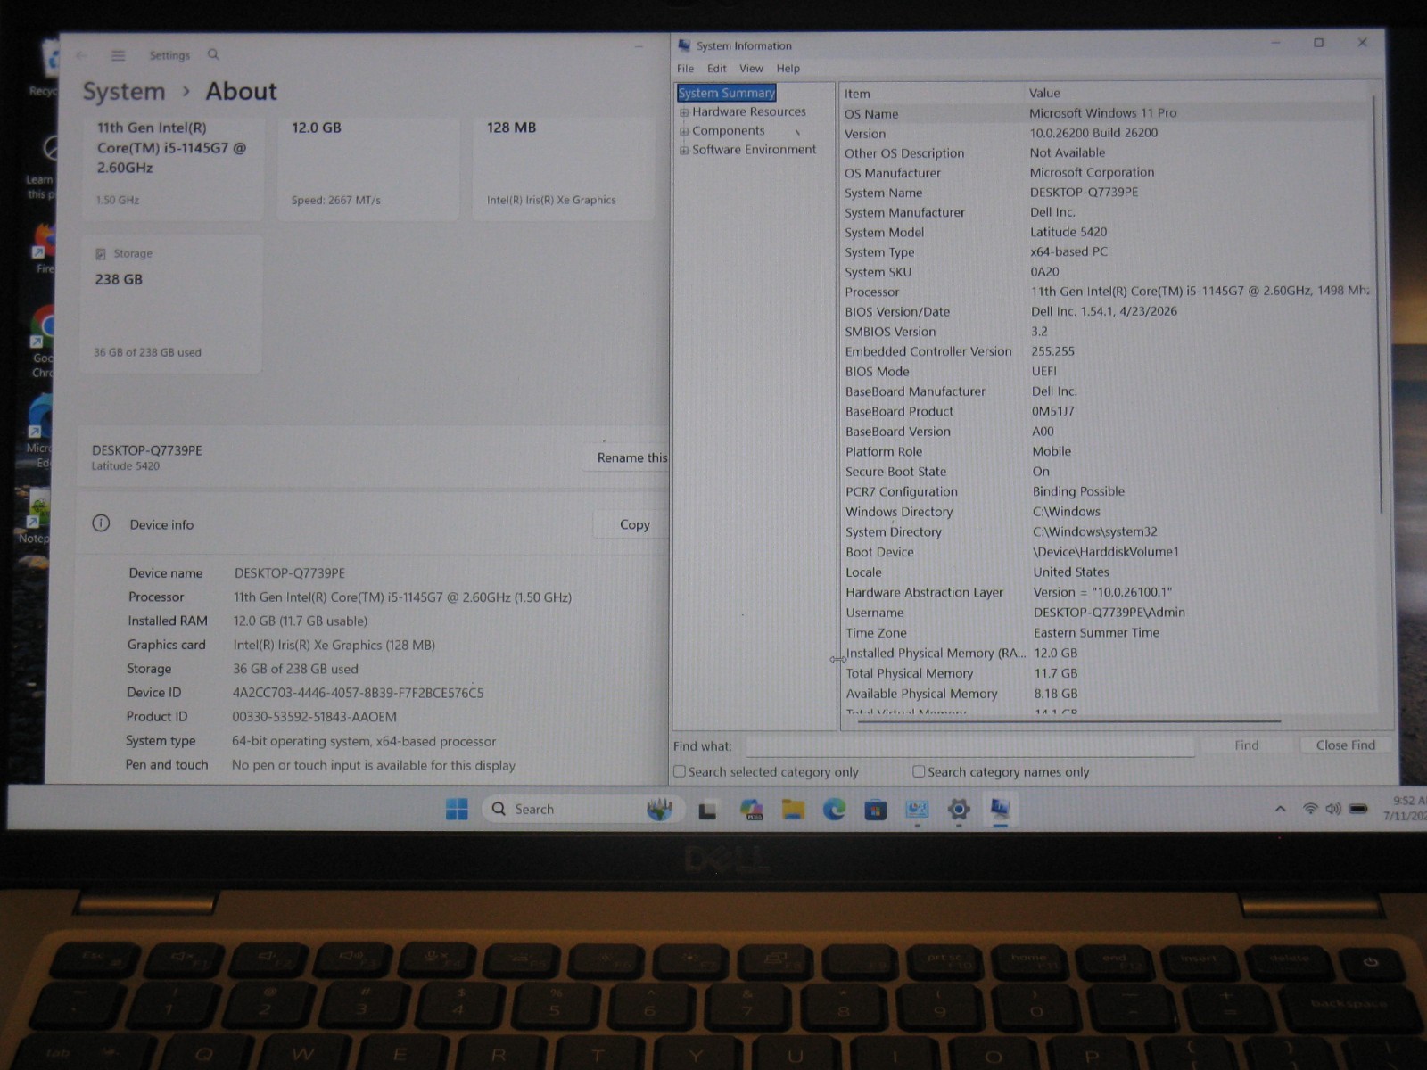Expand Components tree node
This screenshot has width=1427, height=1070.
click(x=684, y=131)
